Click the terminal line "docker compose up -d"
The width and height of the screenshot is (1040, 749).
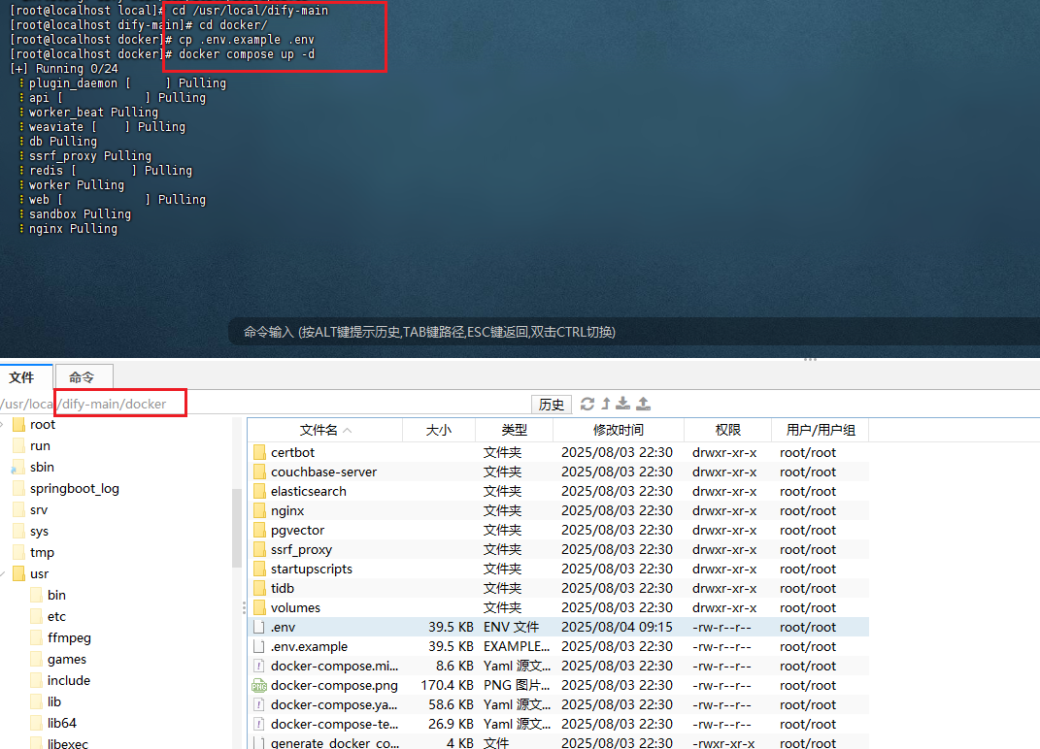coord(247,54)
